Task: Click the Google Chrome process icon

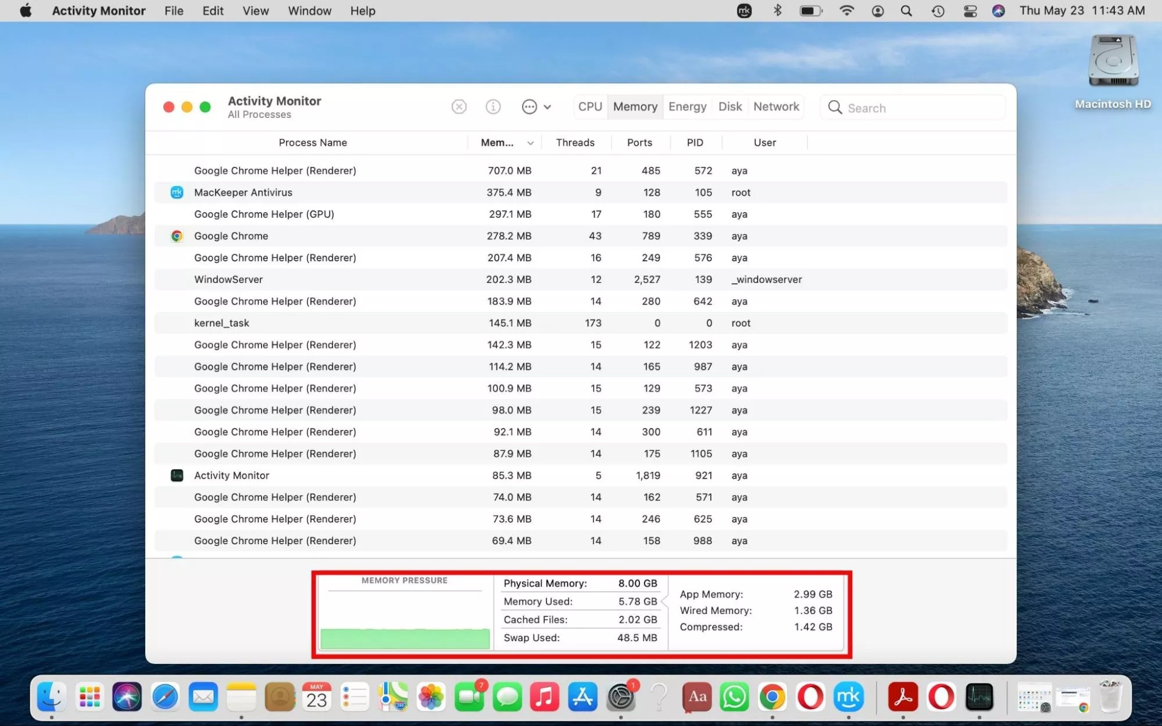Action: tap(177, 236)
